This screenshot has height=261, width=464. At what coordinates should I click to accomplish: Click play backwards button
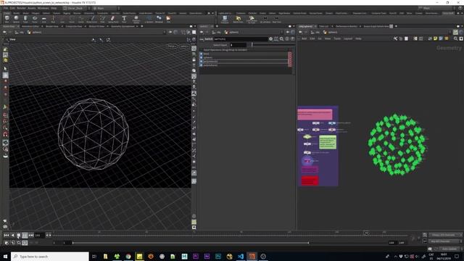click(x=12, y=235)
